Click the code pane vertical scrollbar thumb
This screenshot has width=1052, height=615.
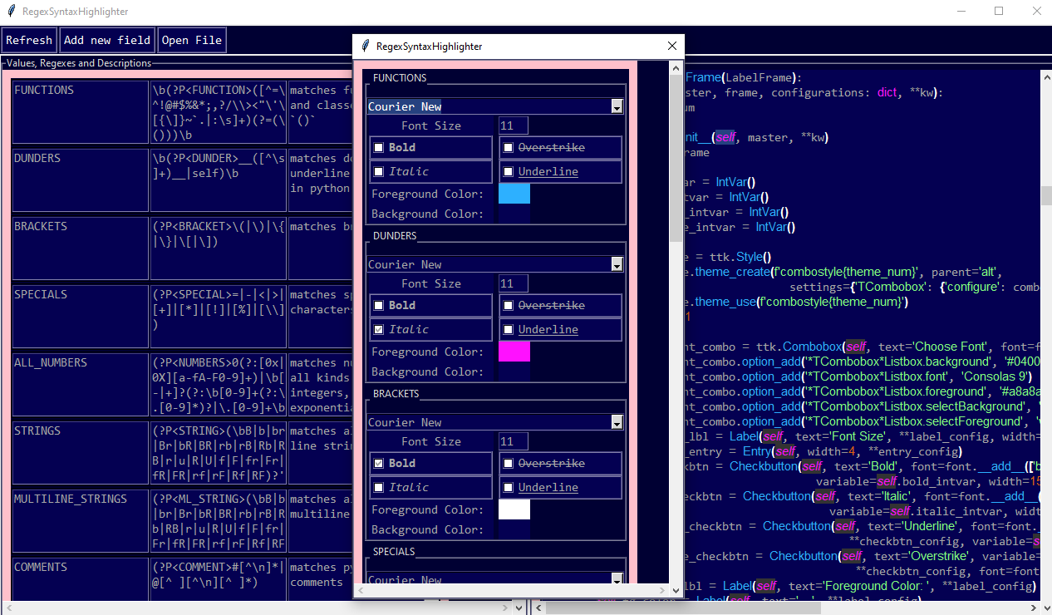1046,195
